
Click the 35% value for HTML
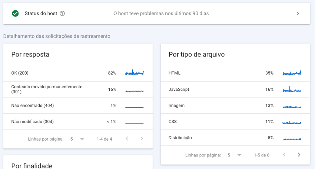[x=269, y=73]
